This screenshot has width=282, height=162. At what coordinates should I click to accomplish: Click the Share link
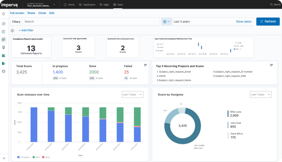point(31,13)
